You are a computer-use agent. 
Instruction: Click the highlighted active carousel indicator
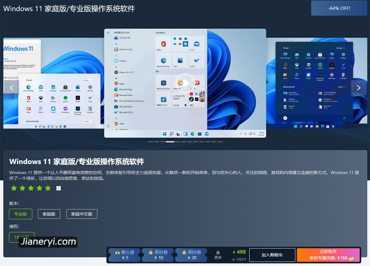coord(170,142)
